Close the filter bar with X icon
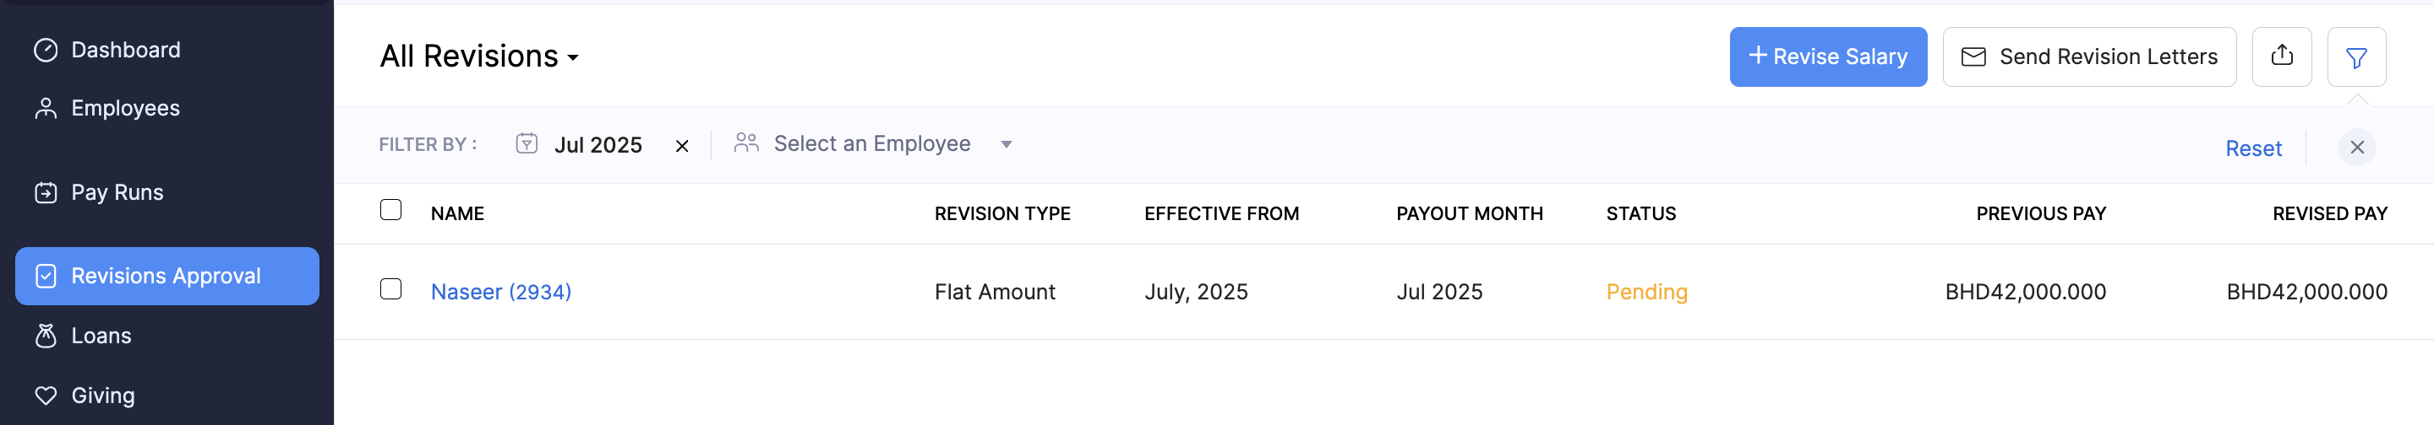Viewport: 2434px width, 425px height. [x=2356, y=147]
